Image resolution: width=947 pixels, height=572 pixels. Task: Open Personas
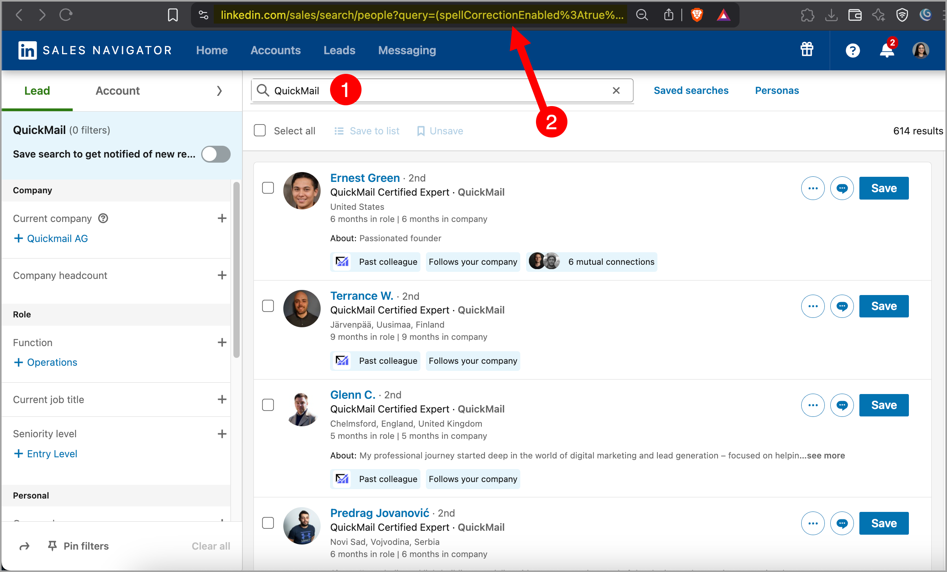(x=777, y=90)
